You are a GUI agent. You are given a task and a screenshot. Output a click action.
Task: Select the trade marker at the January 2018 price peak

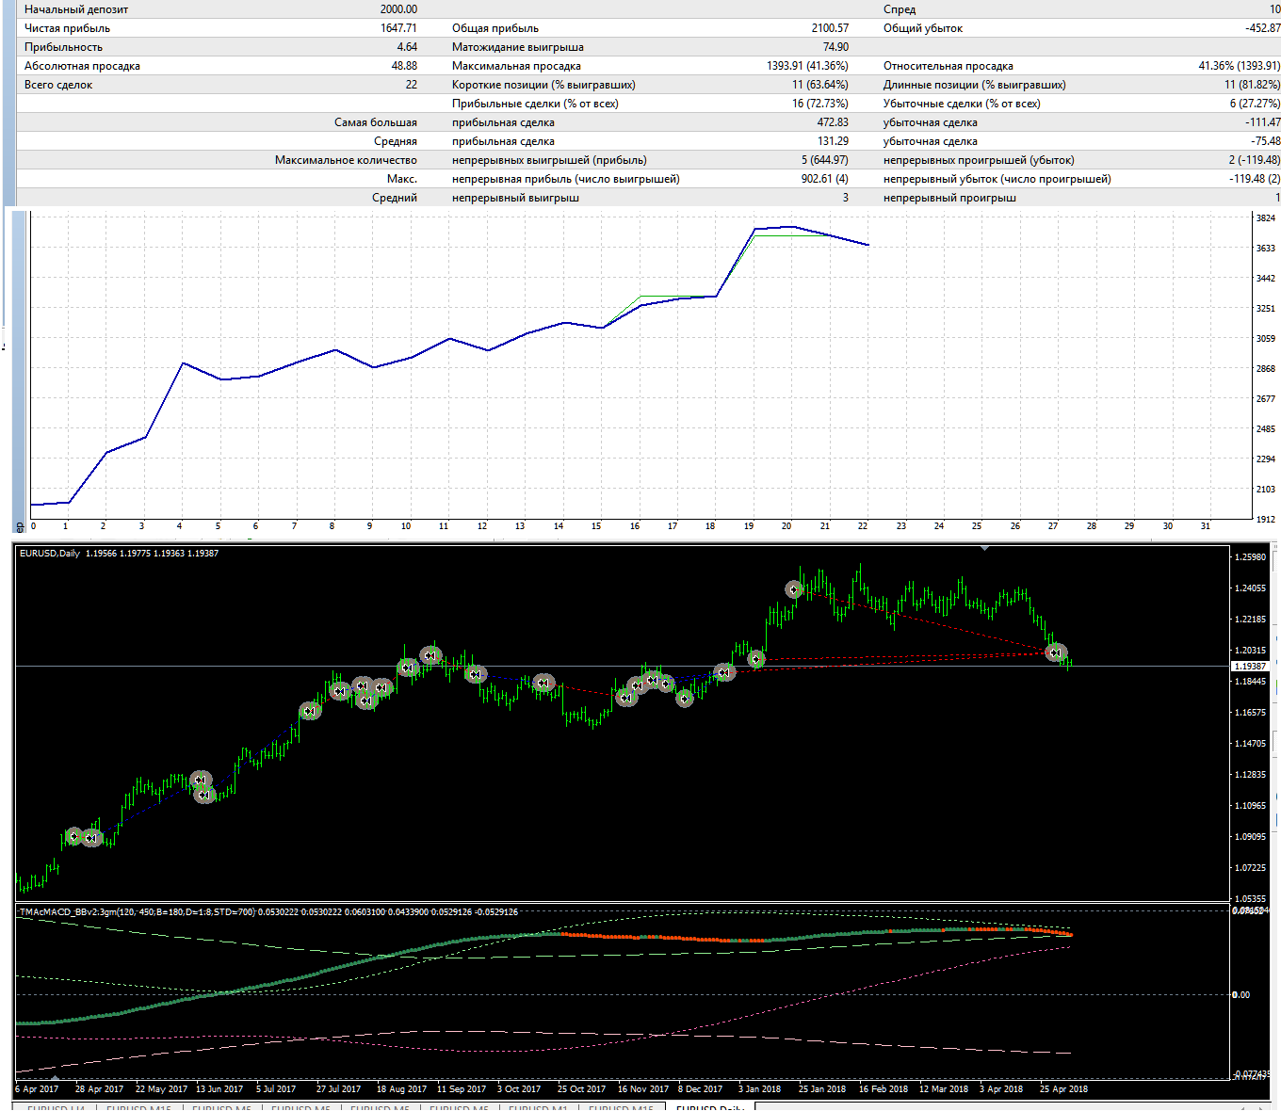[x=795, y=590]
